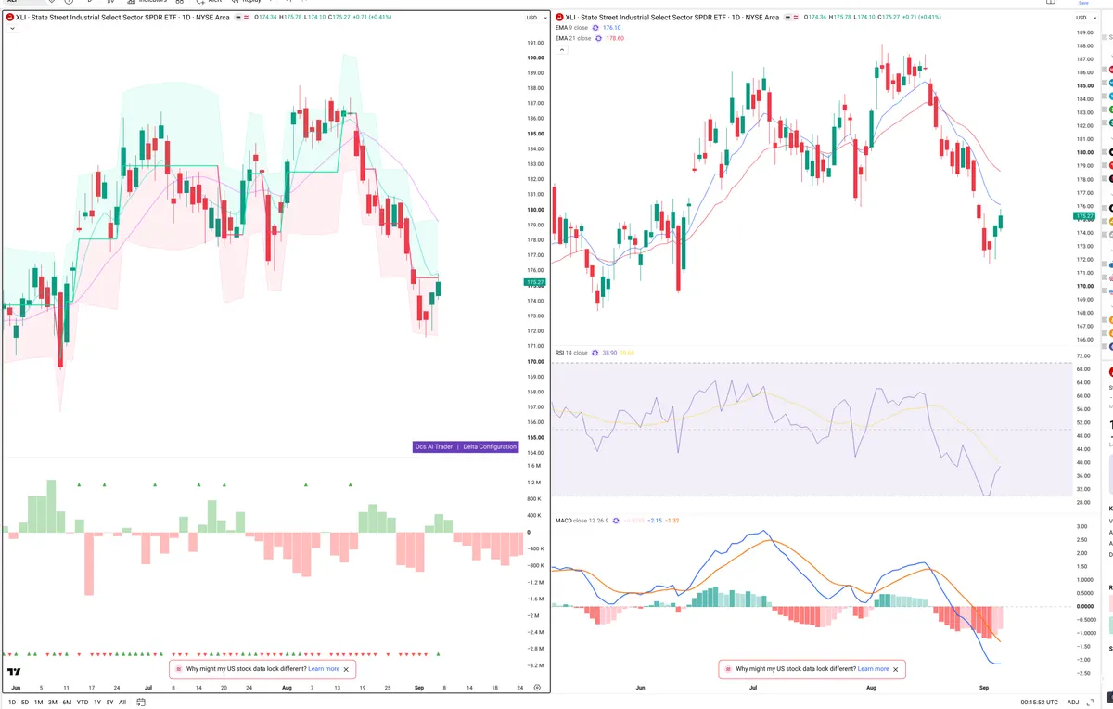1113x709 pixels.
Task: Click the XLI symbol logo in left chart
Action: [x=9, y=18]
